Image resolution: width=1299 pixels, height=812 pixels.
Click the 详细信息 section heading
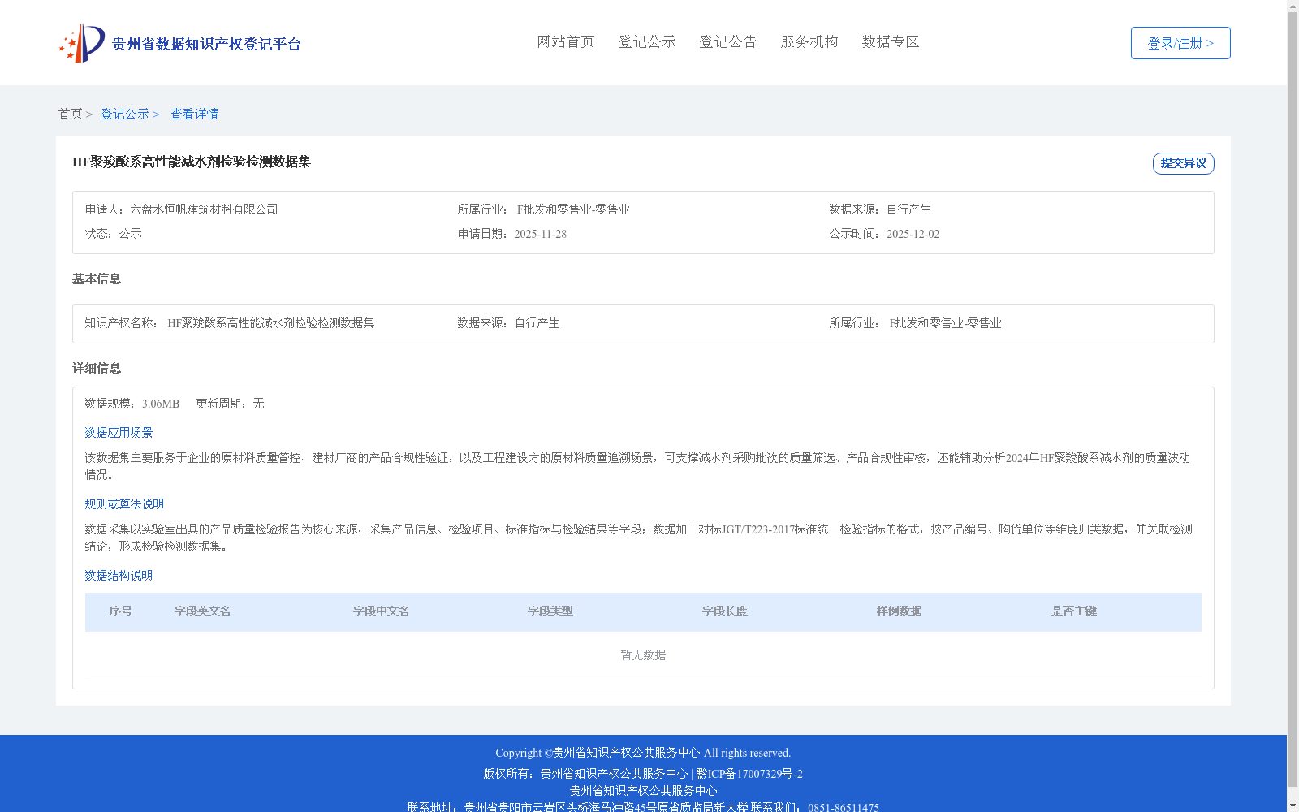pyautogui.click(x=97, y=368)
